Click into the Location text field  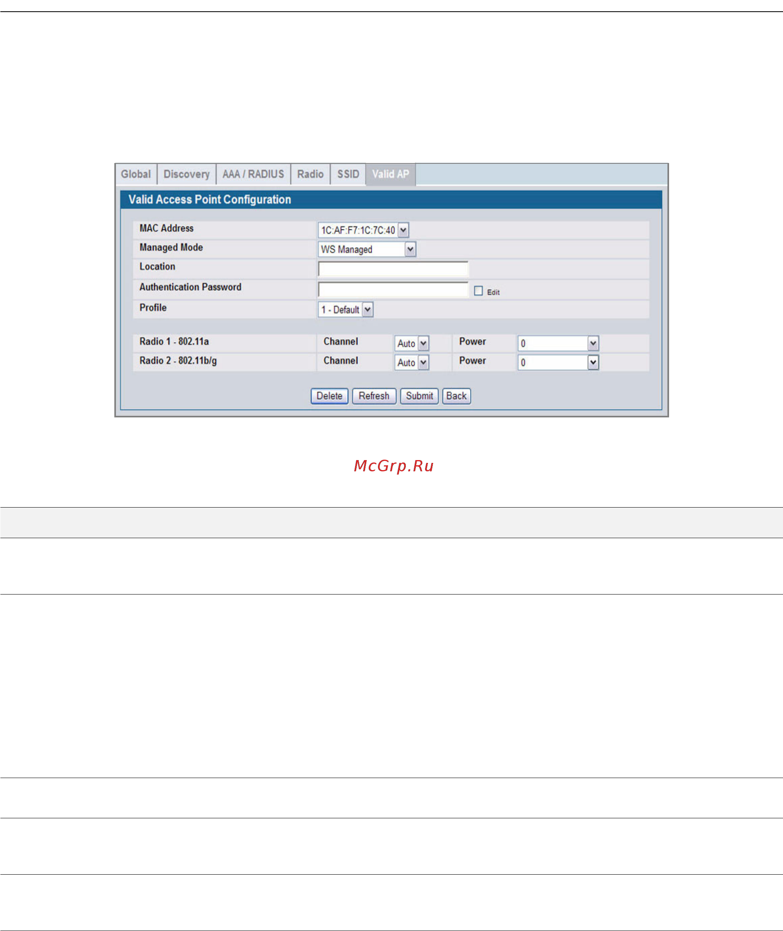393,269
